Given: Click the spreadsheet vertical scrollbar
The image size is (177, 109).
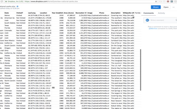Looking at the screenshot, I should (x=141, y=70).
